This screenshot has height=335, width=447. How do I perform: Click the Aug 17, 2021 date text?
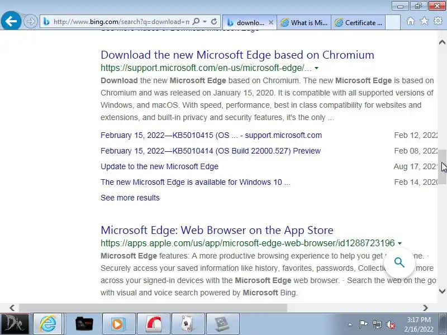pos(415,166)
